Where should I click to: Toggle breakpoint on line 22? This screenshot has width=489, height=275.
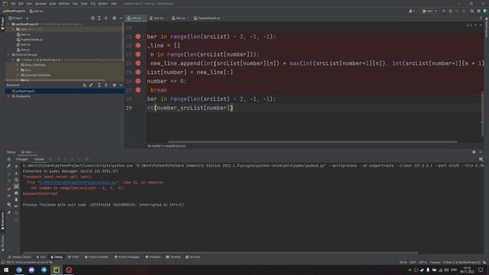[138, 45]
